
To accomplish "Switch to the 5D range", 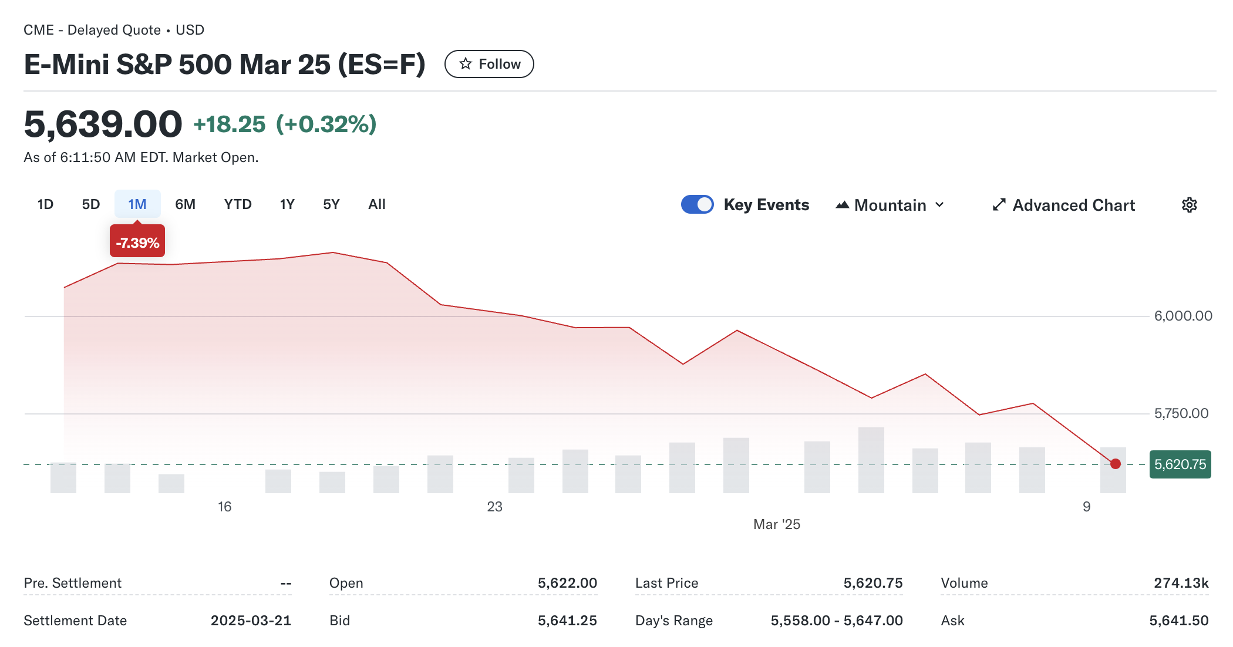I will coord(90,204).
